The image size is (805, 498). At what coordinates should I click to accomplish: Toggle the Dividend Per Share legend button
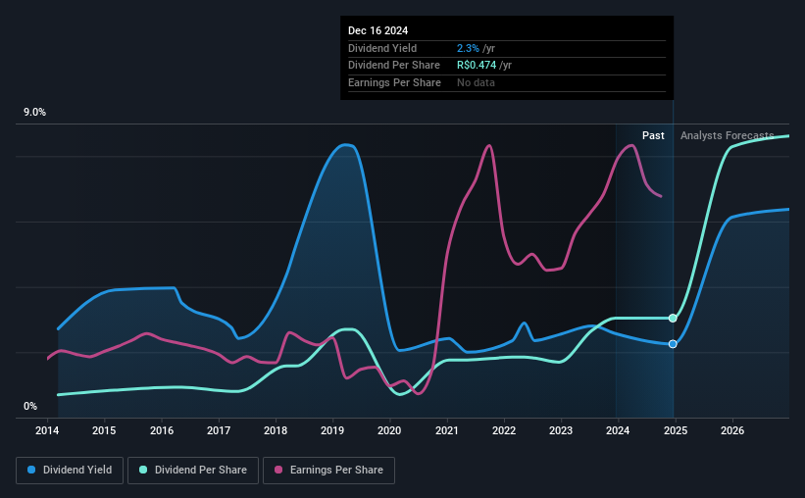click(x=193, y=471)
